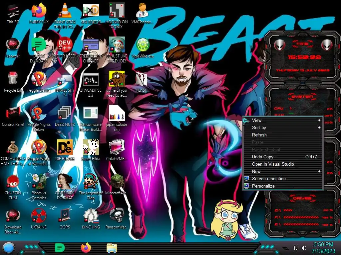Image resolution: width=341 pixels, height=255 pixels.
Task: Launch Firefox from the taskbar
Action: (x=86, y=248)
